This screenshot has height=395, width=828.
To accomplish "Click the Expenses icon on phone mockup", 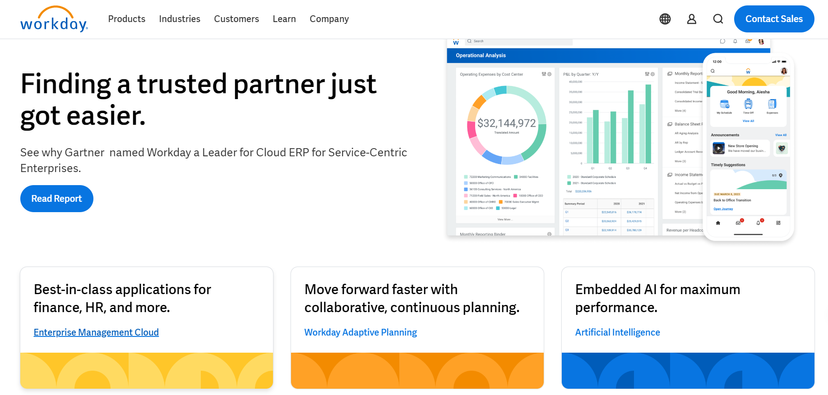I will pos(772,104).
